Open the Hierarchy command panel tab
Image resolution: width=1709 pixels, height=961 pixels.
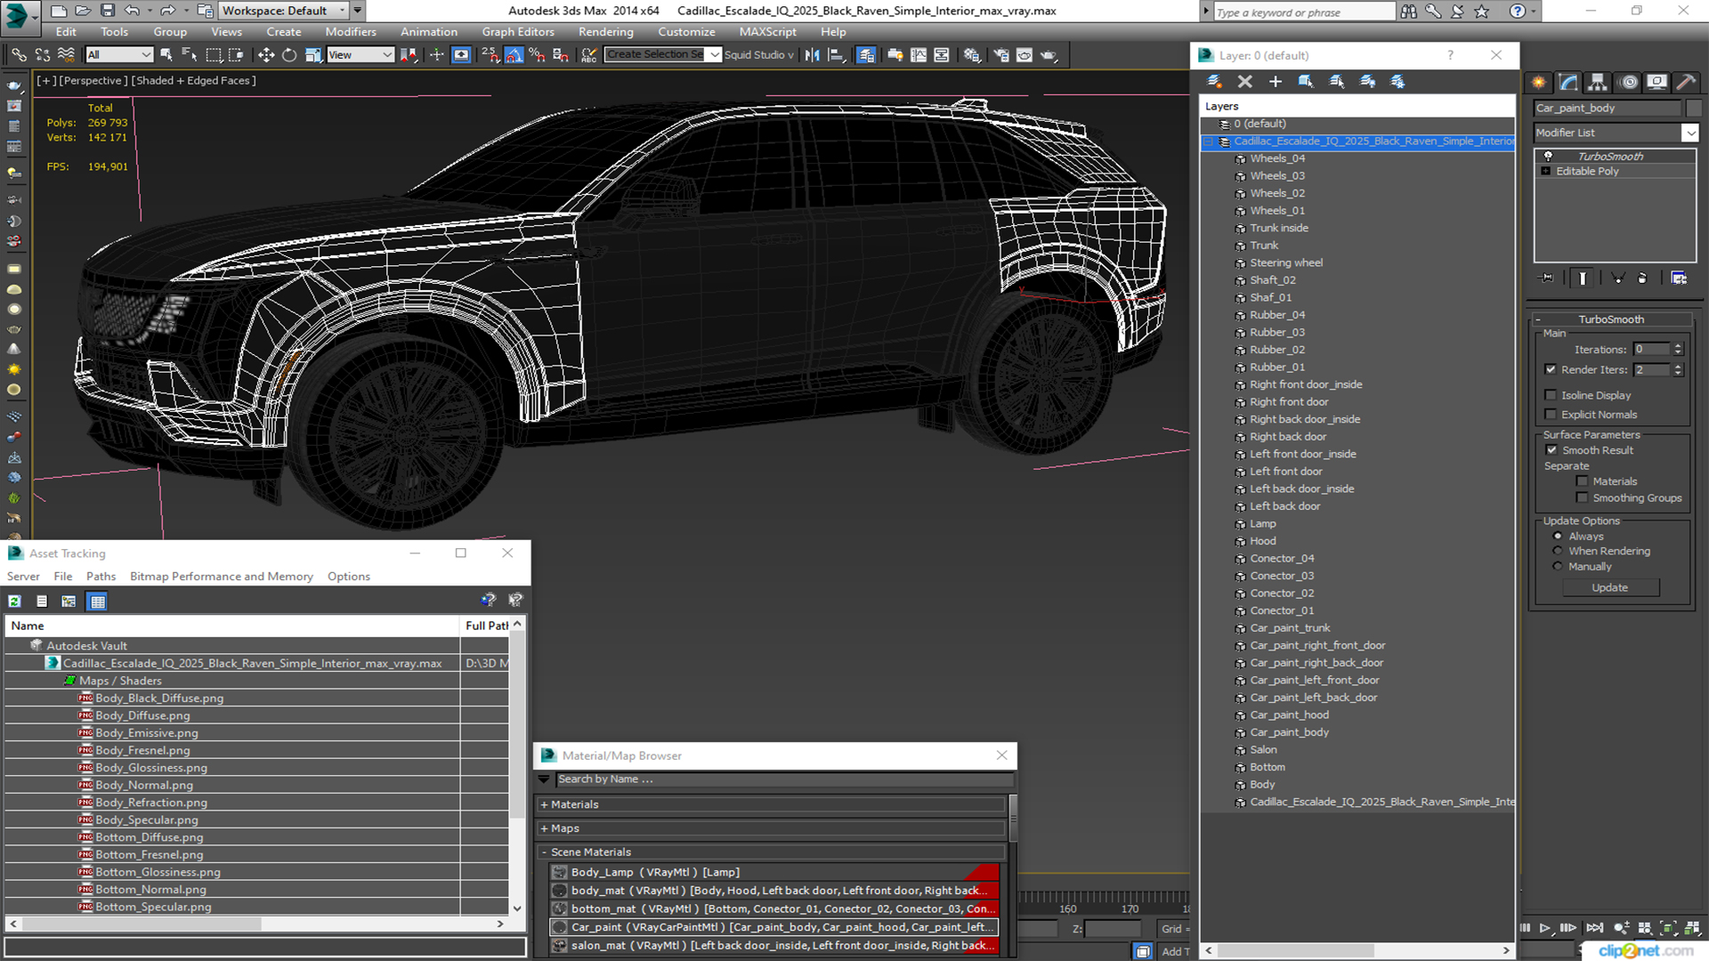click(1598, 82)
